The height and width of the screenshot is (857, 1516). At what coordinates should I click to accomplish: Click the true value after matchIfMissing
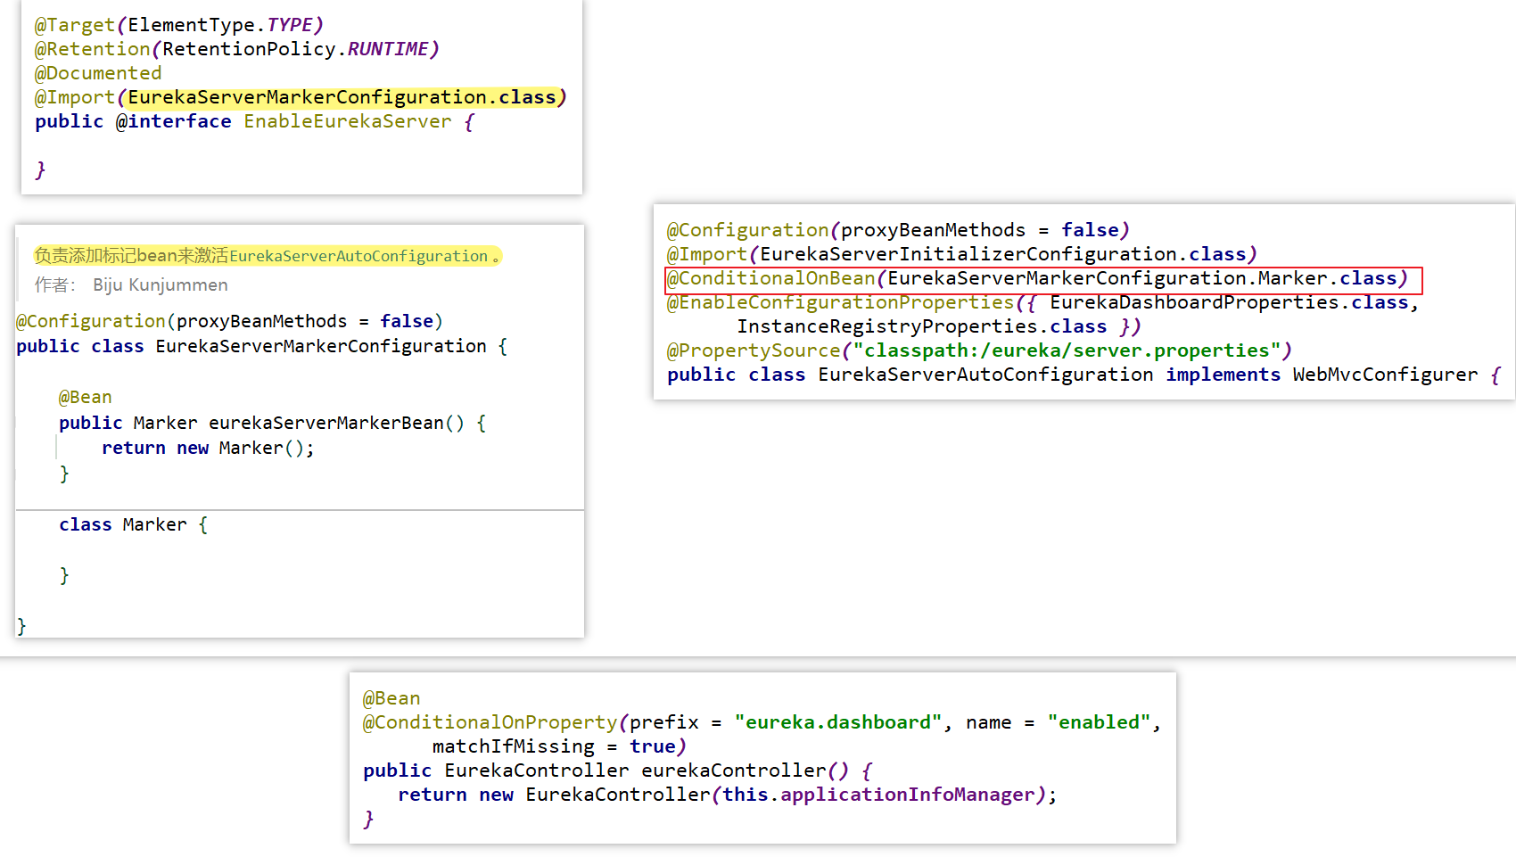coord(653,746)
